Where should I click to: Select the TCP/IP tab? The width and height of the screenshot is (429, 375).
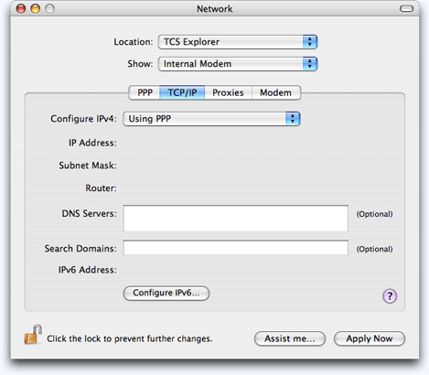182,92
